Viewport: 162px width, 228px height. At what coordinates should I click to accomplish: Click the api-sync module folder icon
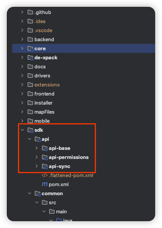coord(45,166)
